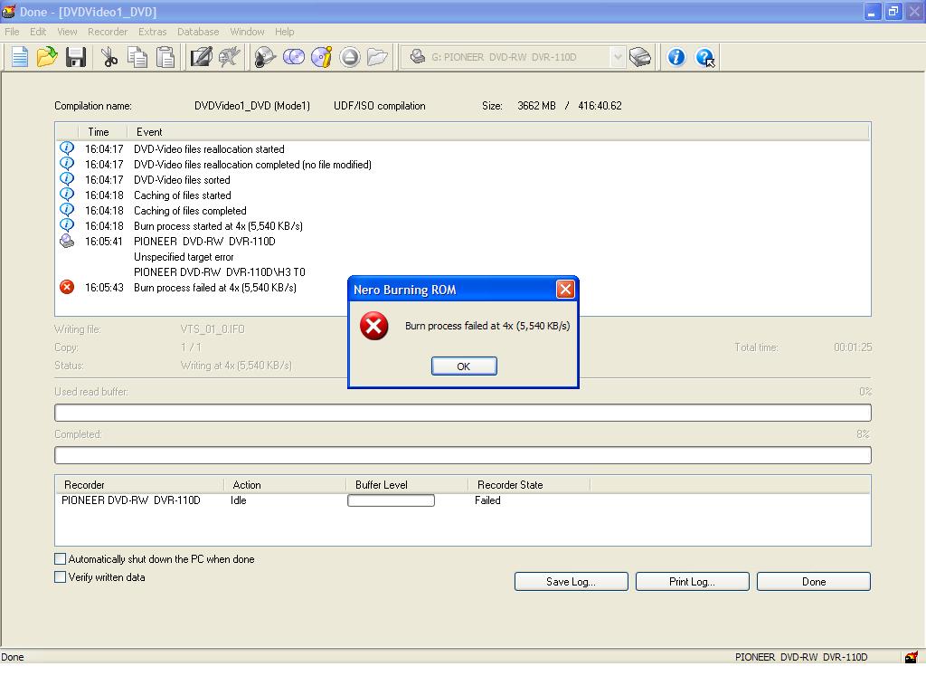The image size is (926, 695).
Task: Click the 'PIONEER DVD-RW DVR-110D\H3 T0' log line
Action: pos(220,272)
